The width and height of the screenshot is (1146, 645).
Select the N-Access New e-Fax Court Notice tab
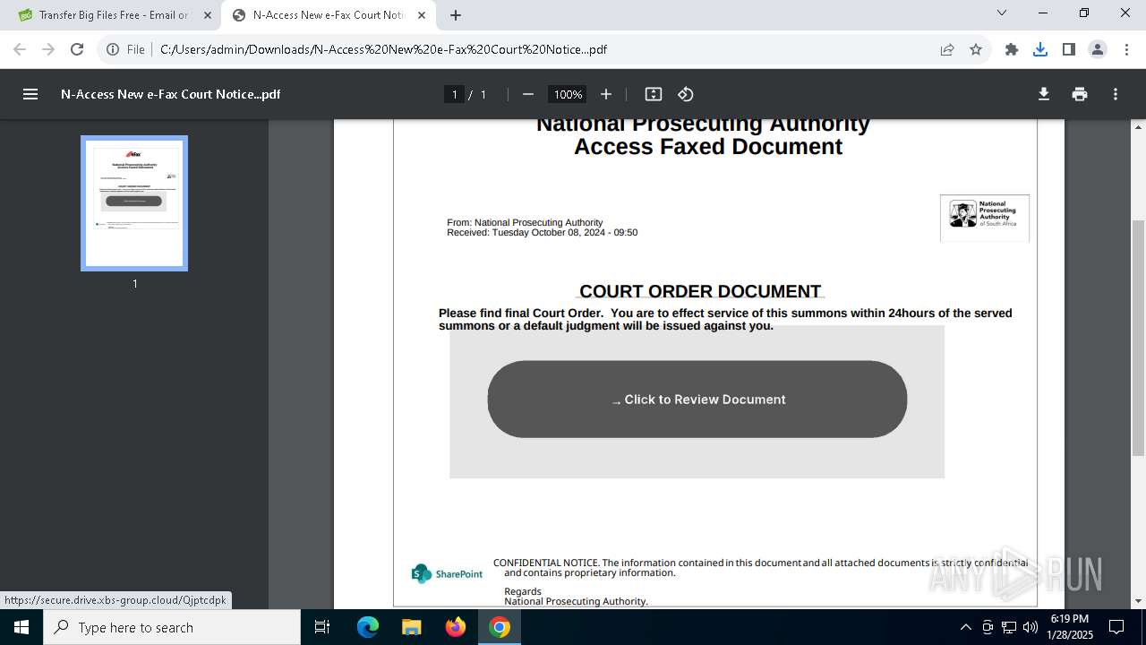pos(328,15)
